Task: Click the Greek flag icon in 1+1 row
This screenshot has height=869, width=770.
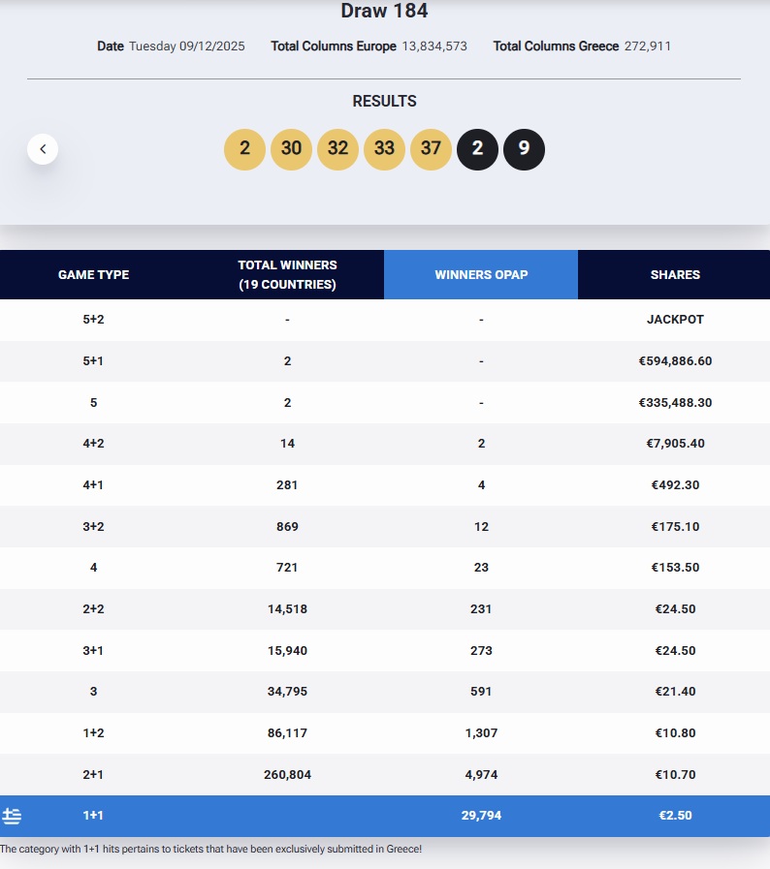Action: pyautogui.click(x=12, y=816)
